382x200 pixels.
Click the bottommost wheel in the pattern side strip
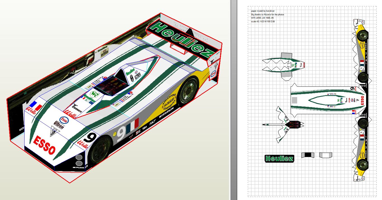click(362, 165)
